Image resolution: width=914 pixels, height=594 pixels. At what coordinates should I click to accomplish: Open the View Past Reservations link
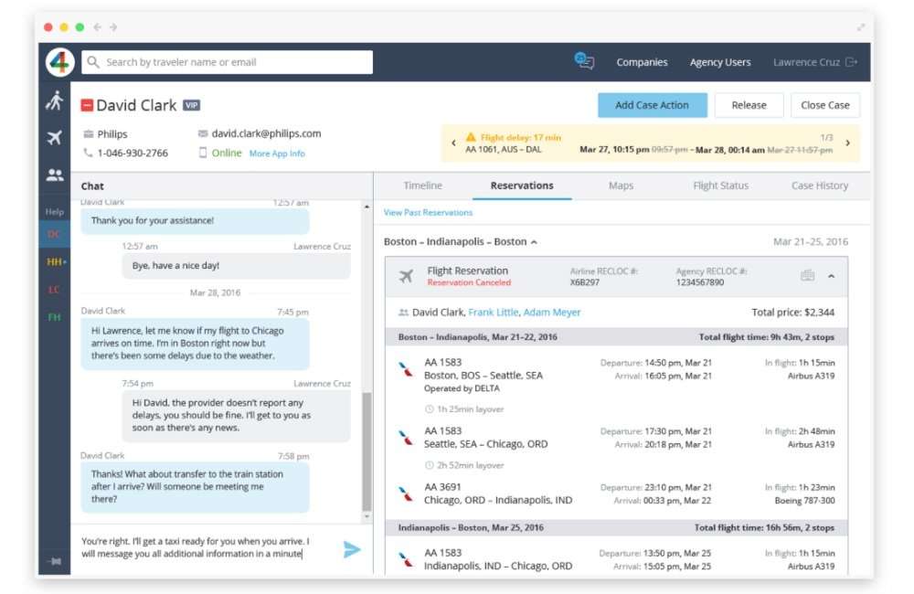pyautogui.click(x=428, y=212)
